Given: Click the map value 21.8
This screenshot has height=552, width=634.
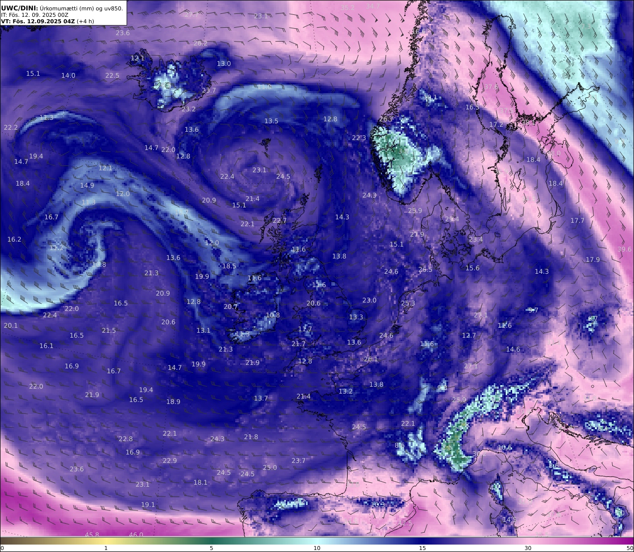Looking at the screenshot, I should pyautogui.click(x=251, y=437).
